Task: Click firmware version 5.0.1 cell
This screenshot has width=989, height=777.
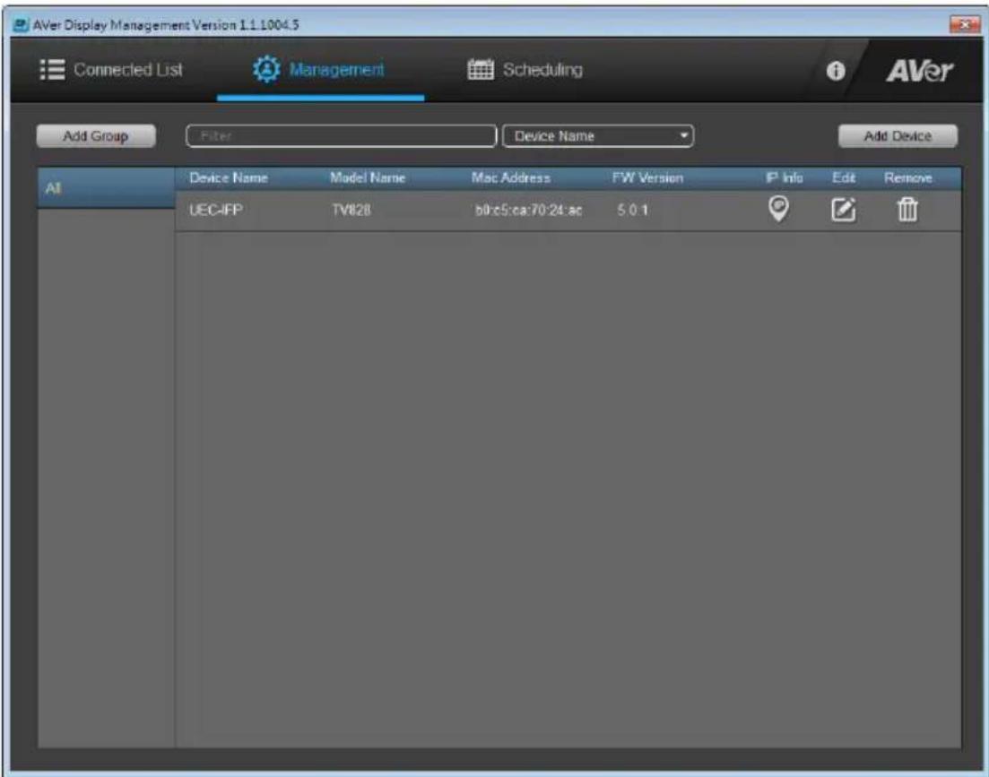Action: (633, 211)
